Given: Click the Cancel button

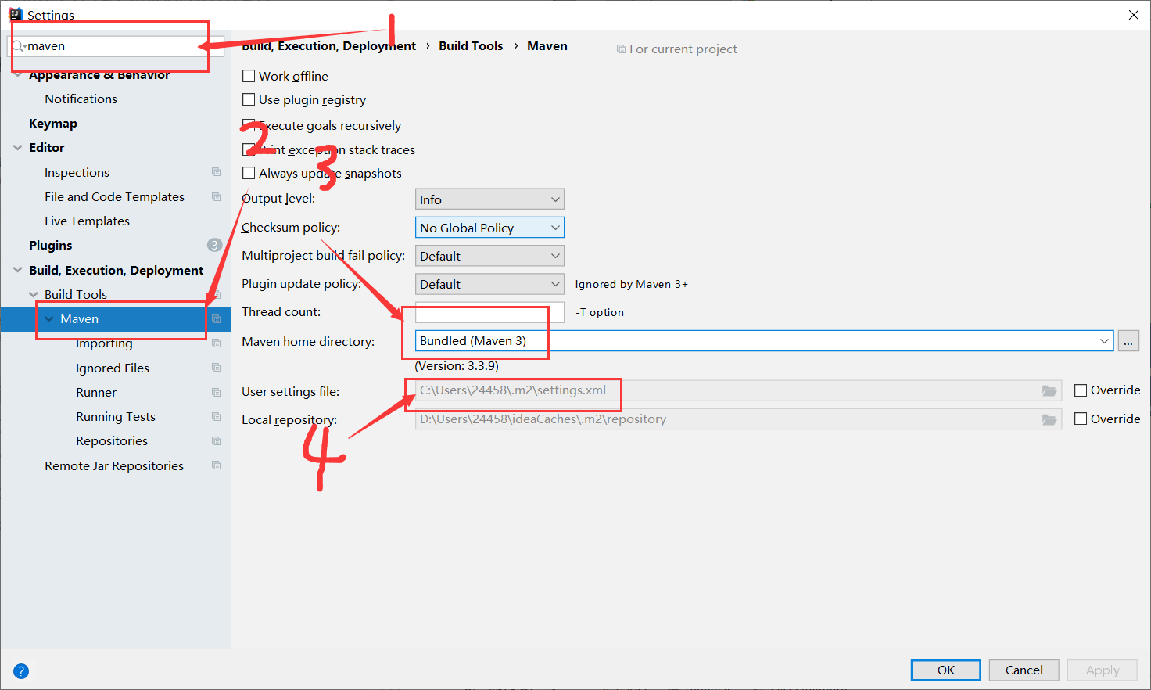Looking at the screenshot, I should click(1024, 670).
